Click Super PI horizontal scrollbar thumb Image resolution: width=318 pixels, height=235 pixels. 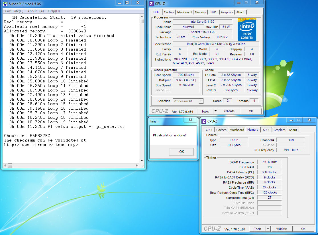point(10,166)
